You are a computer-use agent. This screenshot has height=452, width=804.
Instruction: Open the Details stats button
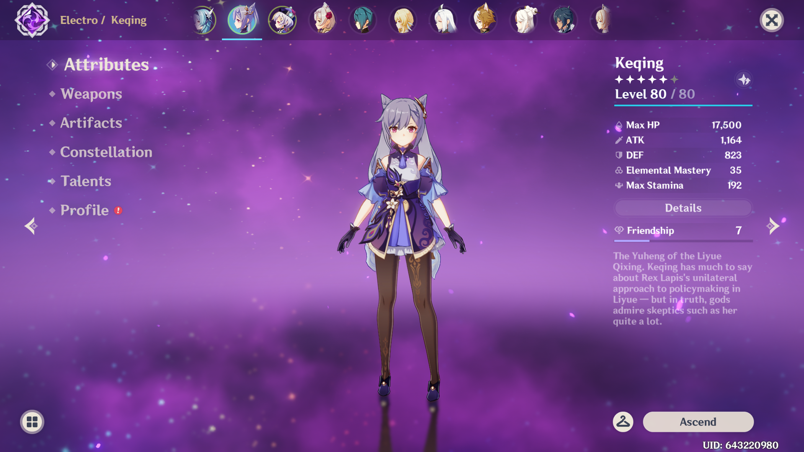pyautogui.click(x=683, y=208)
